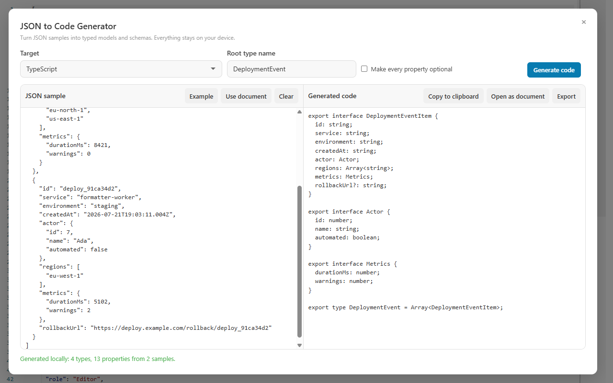The height and width of the screenshot is (383, 613).
Task: Click the "createdAt" timestamp line
Action: point(108,214)
